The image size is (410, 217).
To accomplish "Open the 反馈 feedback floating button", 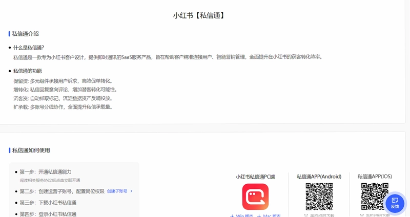I will [395, 203].
